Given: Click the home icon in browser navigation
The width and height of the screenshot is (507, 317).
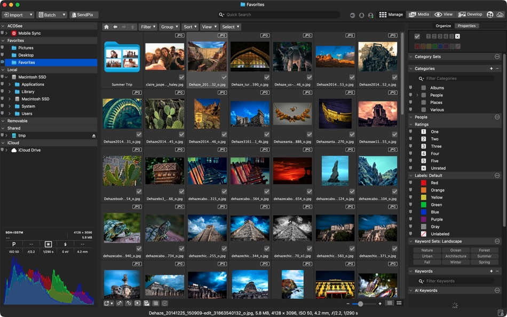Looking at the screenshot, I should click(106, 26).
